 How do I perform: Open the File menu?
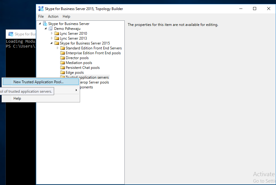tap(41, 16)
